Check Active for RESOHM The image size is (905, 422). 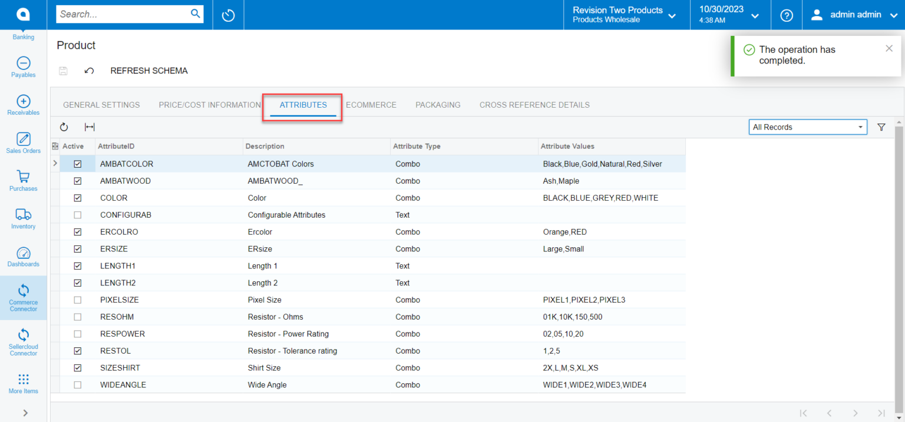click(x=78, y=317)
